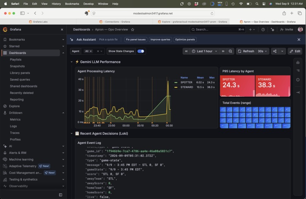Click Dashboards breadcrumb link
Image resolution: width=306 pixels, height=199 pixels.
(82, 30)
